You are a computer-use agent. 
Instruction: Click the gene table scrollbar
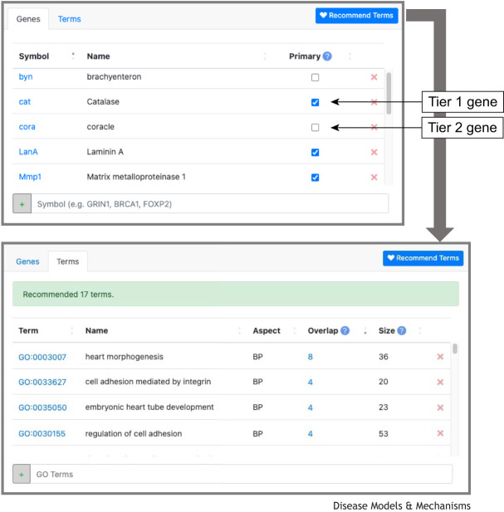click(389, 94)
